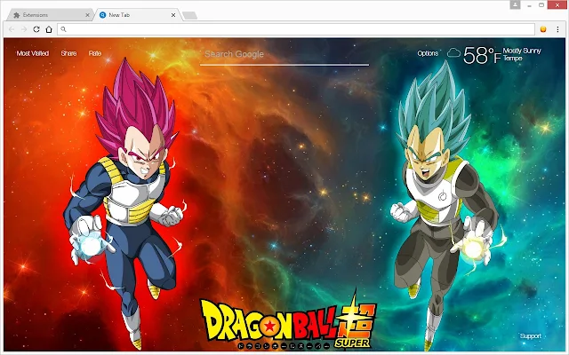Image resolution: width=569 pixels, height=355 pixels.
Task: Click the Share link
Action: click(68, 53)
